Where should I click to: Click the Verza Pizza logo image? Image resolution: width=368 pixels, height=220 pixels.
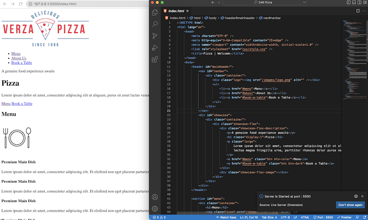(x=45, y=28)
